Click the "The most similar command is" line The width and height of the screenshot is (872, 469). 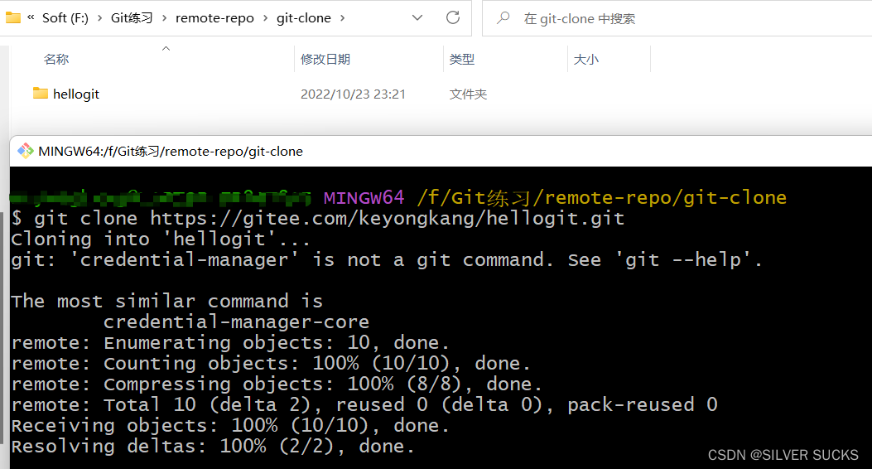tap(166, 301)
